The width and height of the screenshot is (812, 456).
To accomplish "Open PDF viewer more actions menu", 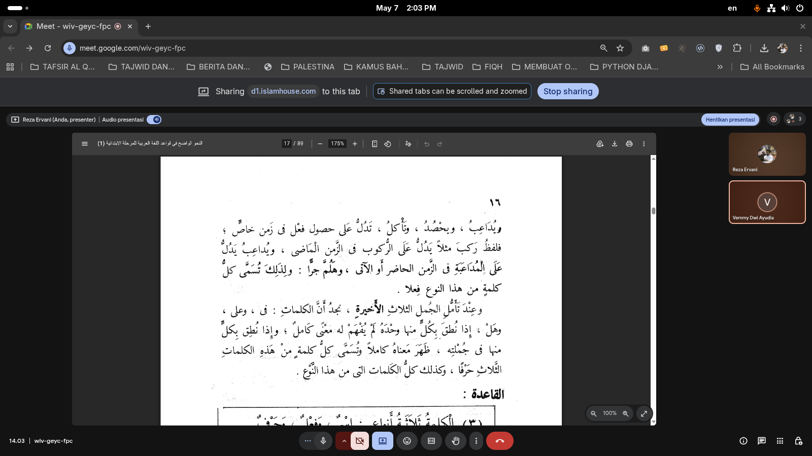I will coord(644,144).
